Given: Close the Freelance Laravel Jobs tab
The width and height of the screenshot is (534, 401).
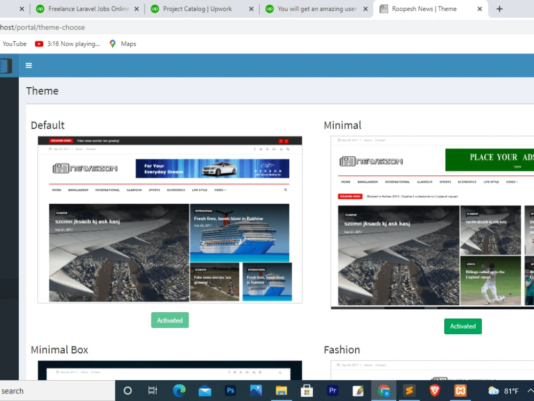Looking at the screenshot, I should pyautogui.click(x=137, y=9).
